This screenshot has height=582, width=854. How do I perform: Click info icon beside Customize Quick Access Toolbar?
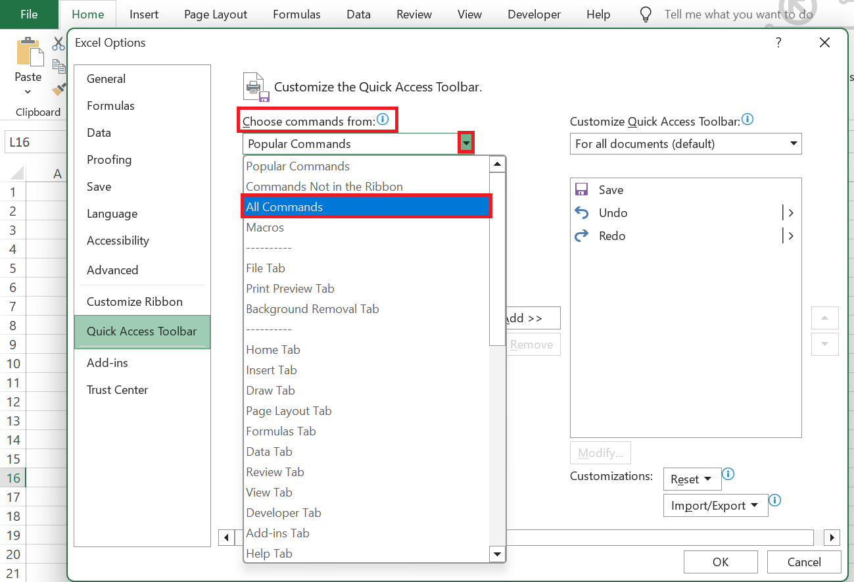(x=747, y=120)
